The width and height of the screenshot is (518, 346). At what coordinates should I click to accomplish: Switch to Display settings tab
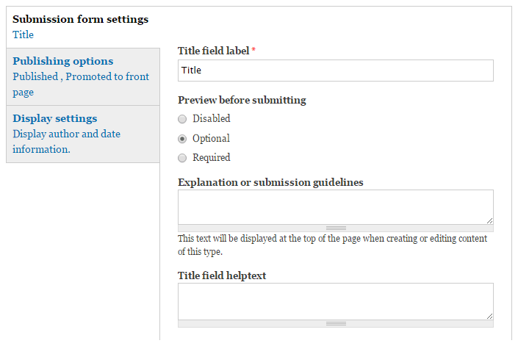[54, 118]
